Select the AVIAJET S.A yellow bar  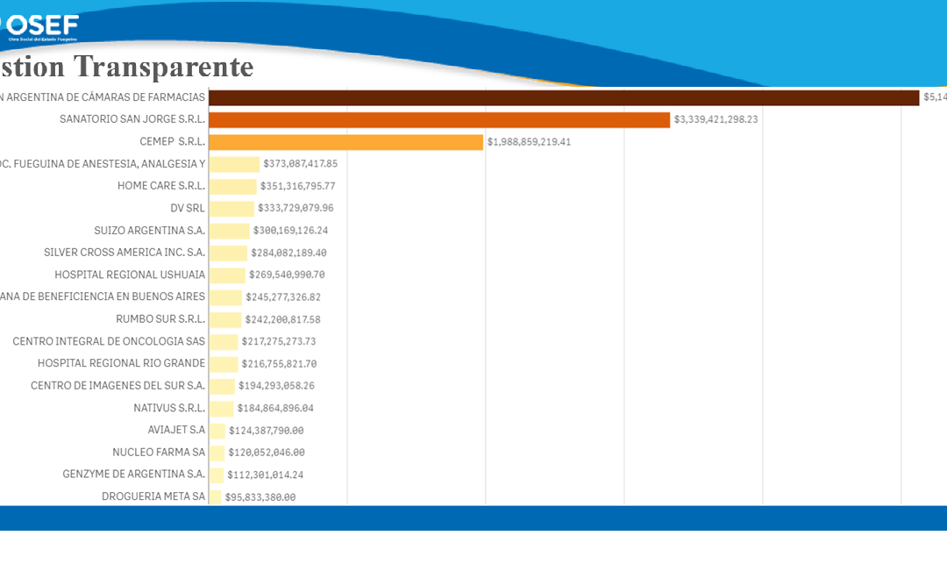point(217,431)
